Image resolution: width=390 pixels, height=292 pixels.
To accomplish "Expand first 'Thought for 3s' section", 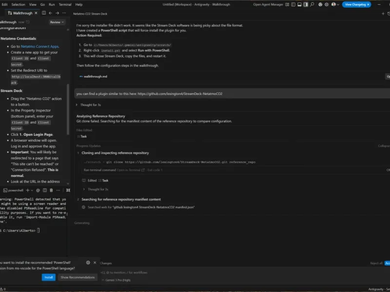I will click(89, 105).
